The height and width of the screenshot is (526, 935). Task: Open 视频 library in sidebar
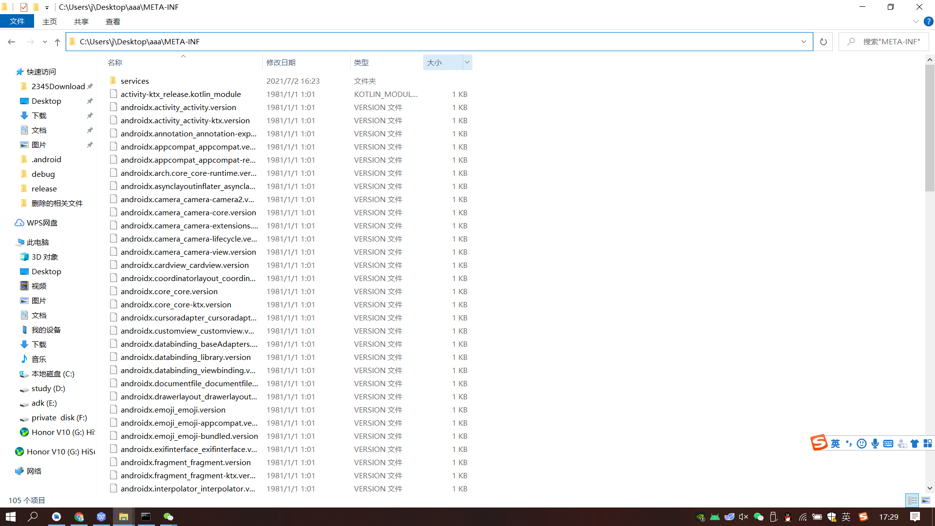39,286
